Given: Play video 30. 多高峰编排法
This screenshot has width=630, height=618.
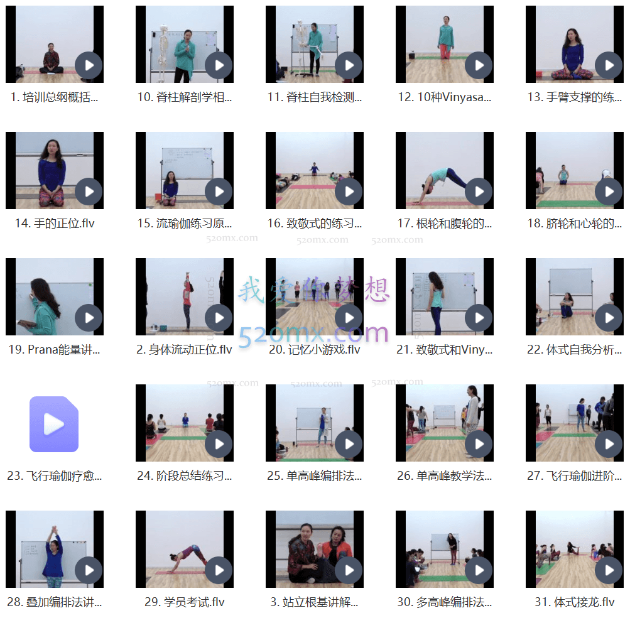Looking at the screenshot, I should pos(479,570).
